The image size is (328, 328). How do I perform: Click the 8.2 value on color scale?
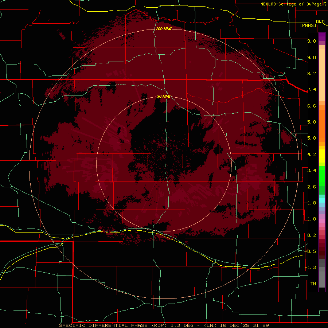(312, 73)
